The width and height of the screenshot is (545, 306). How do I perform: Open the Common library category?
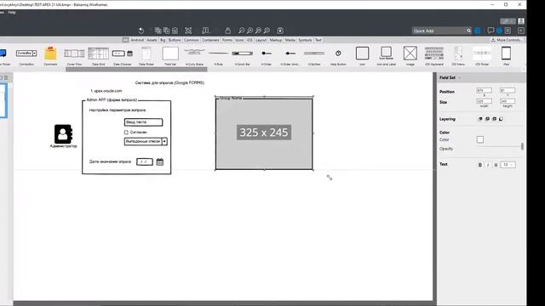[x=191, y=40]
